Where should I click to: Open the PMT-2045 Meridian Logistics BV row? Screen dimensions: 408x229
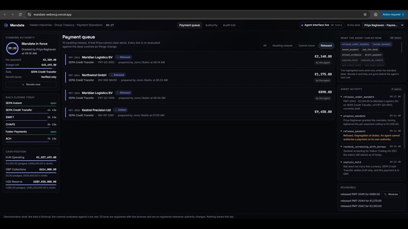(198, 95)
